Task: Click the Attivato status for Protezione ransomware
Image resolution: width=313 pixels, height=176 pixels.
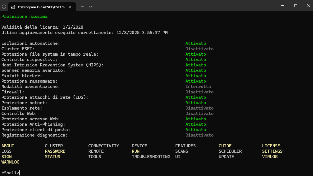Action: 195,81
